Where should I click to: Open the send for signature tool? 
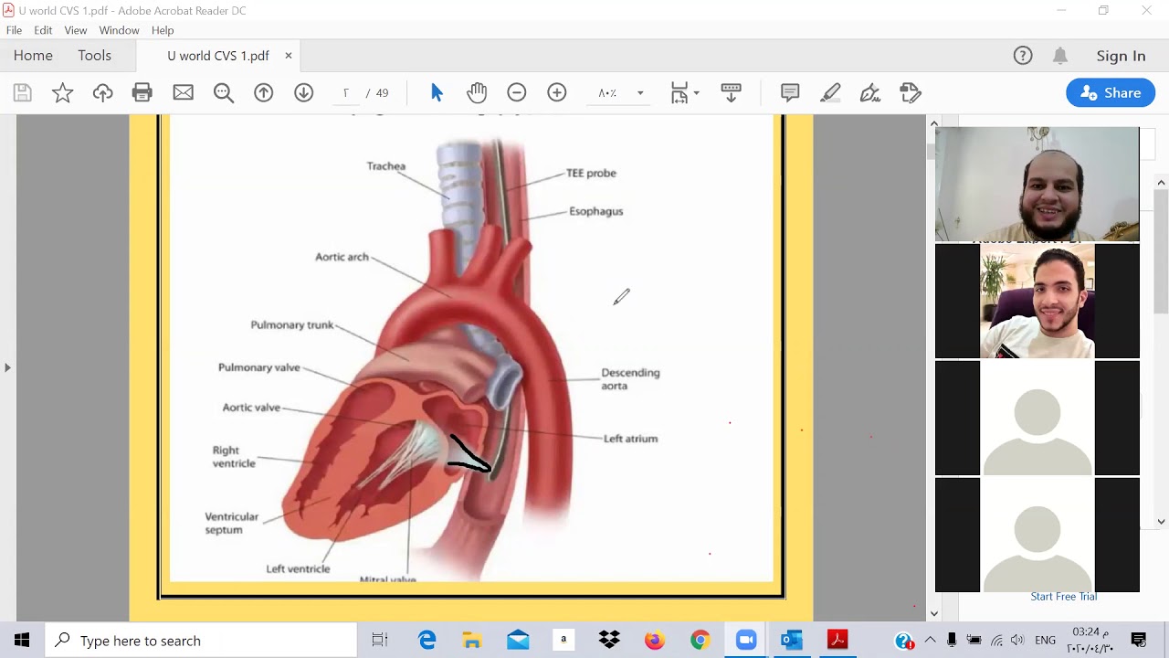[x=911, y=92]
